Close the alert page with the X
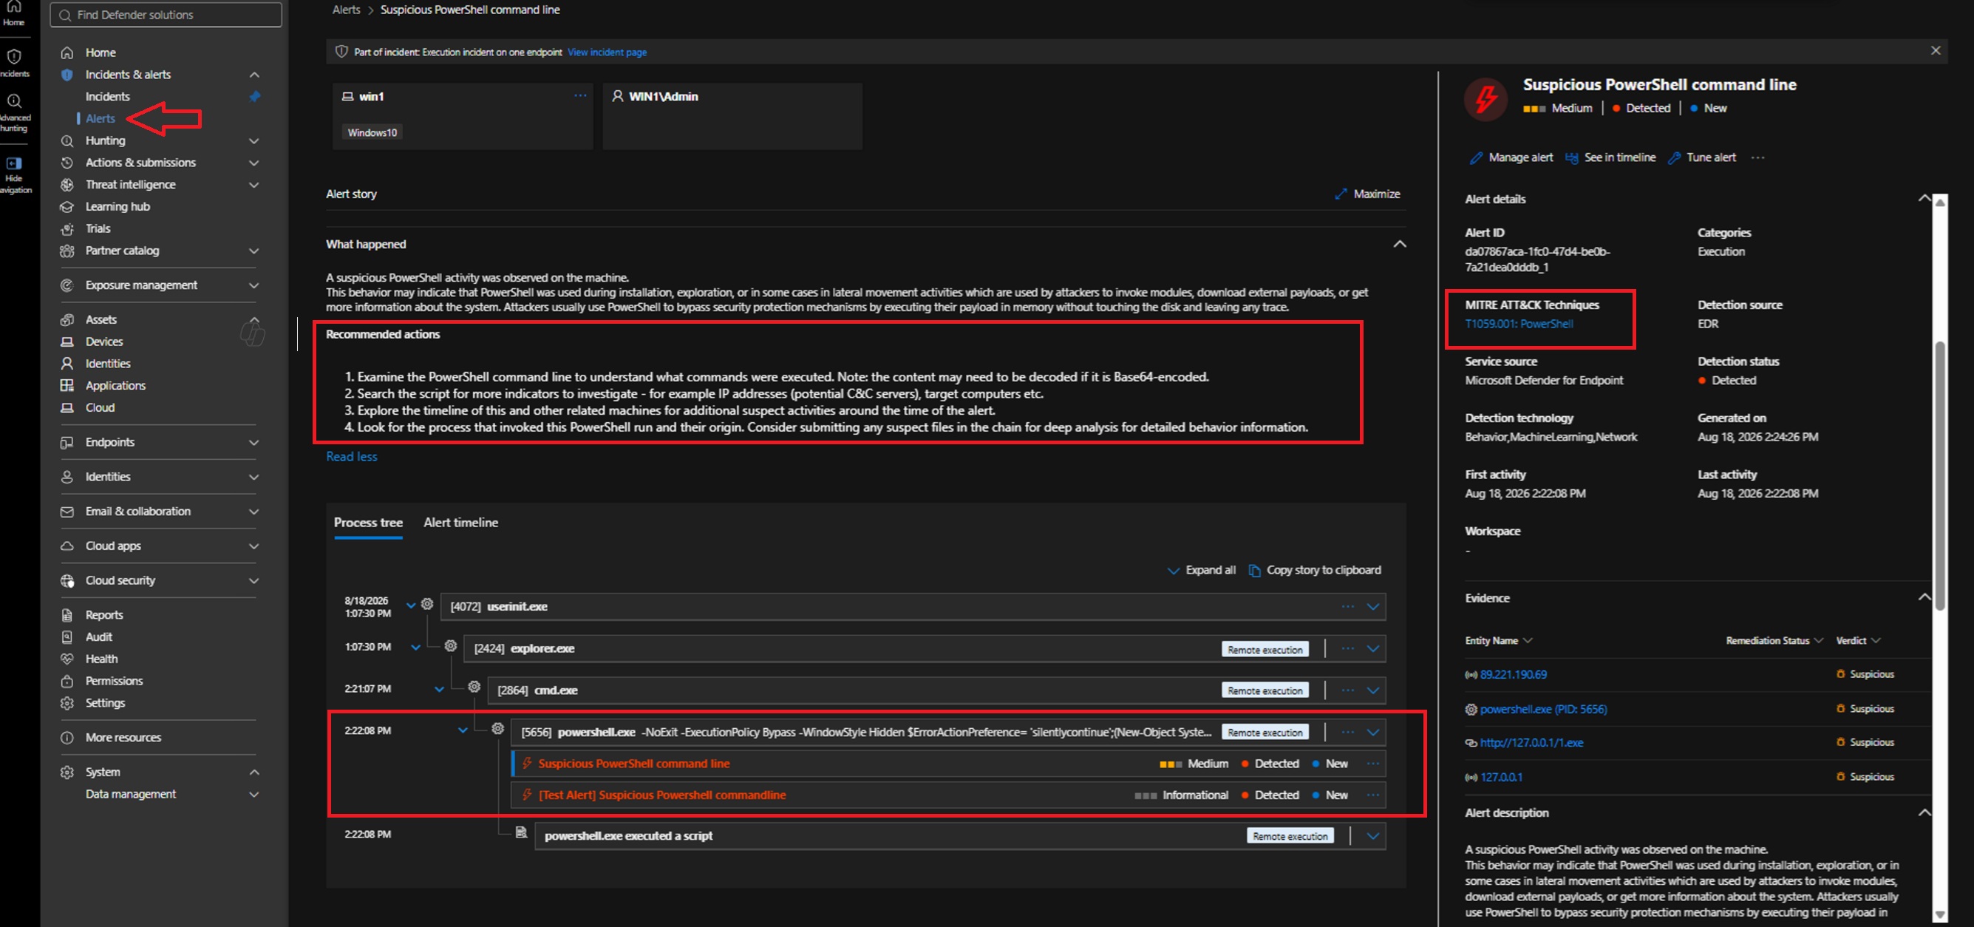Screen dimensions: 1974x927 [1936, 50]
